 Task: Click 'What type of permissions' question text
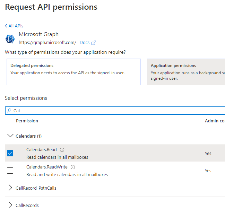(x=65, y=52)
